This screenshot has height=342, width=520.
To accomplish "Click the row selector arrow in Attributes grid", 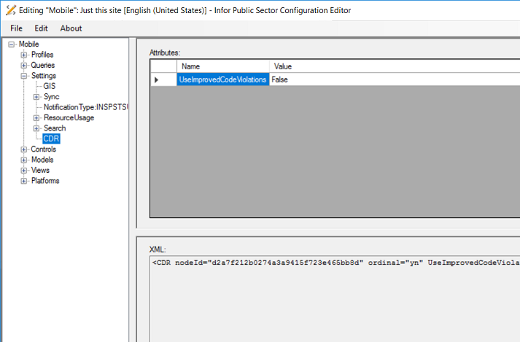I will click(x=157, y=79).
